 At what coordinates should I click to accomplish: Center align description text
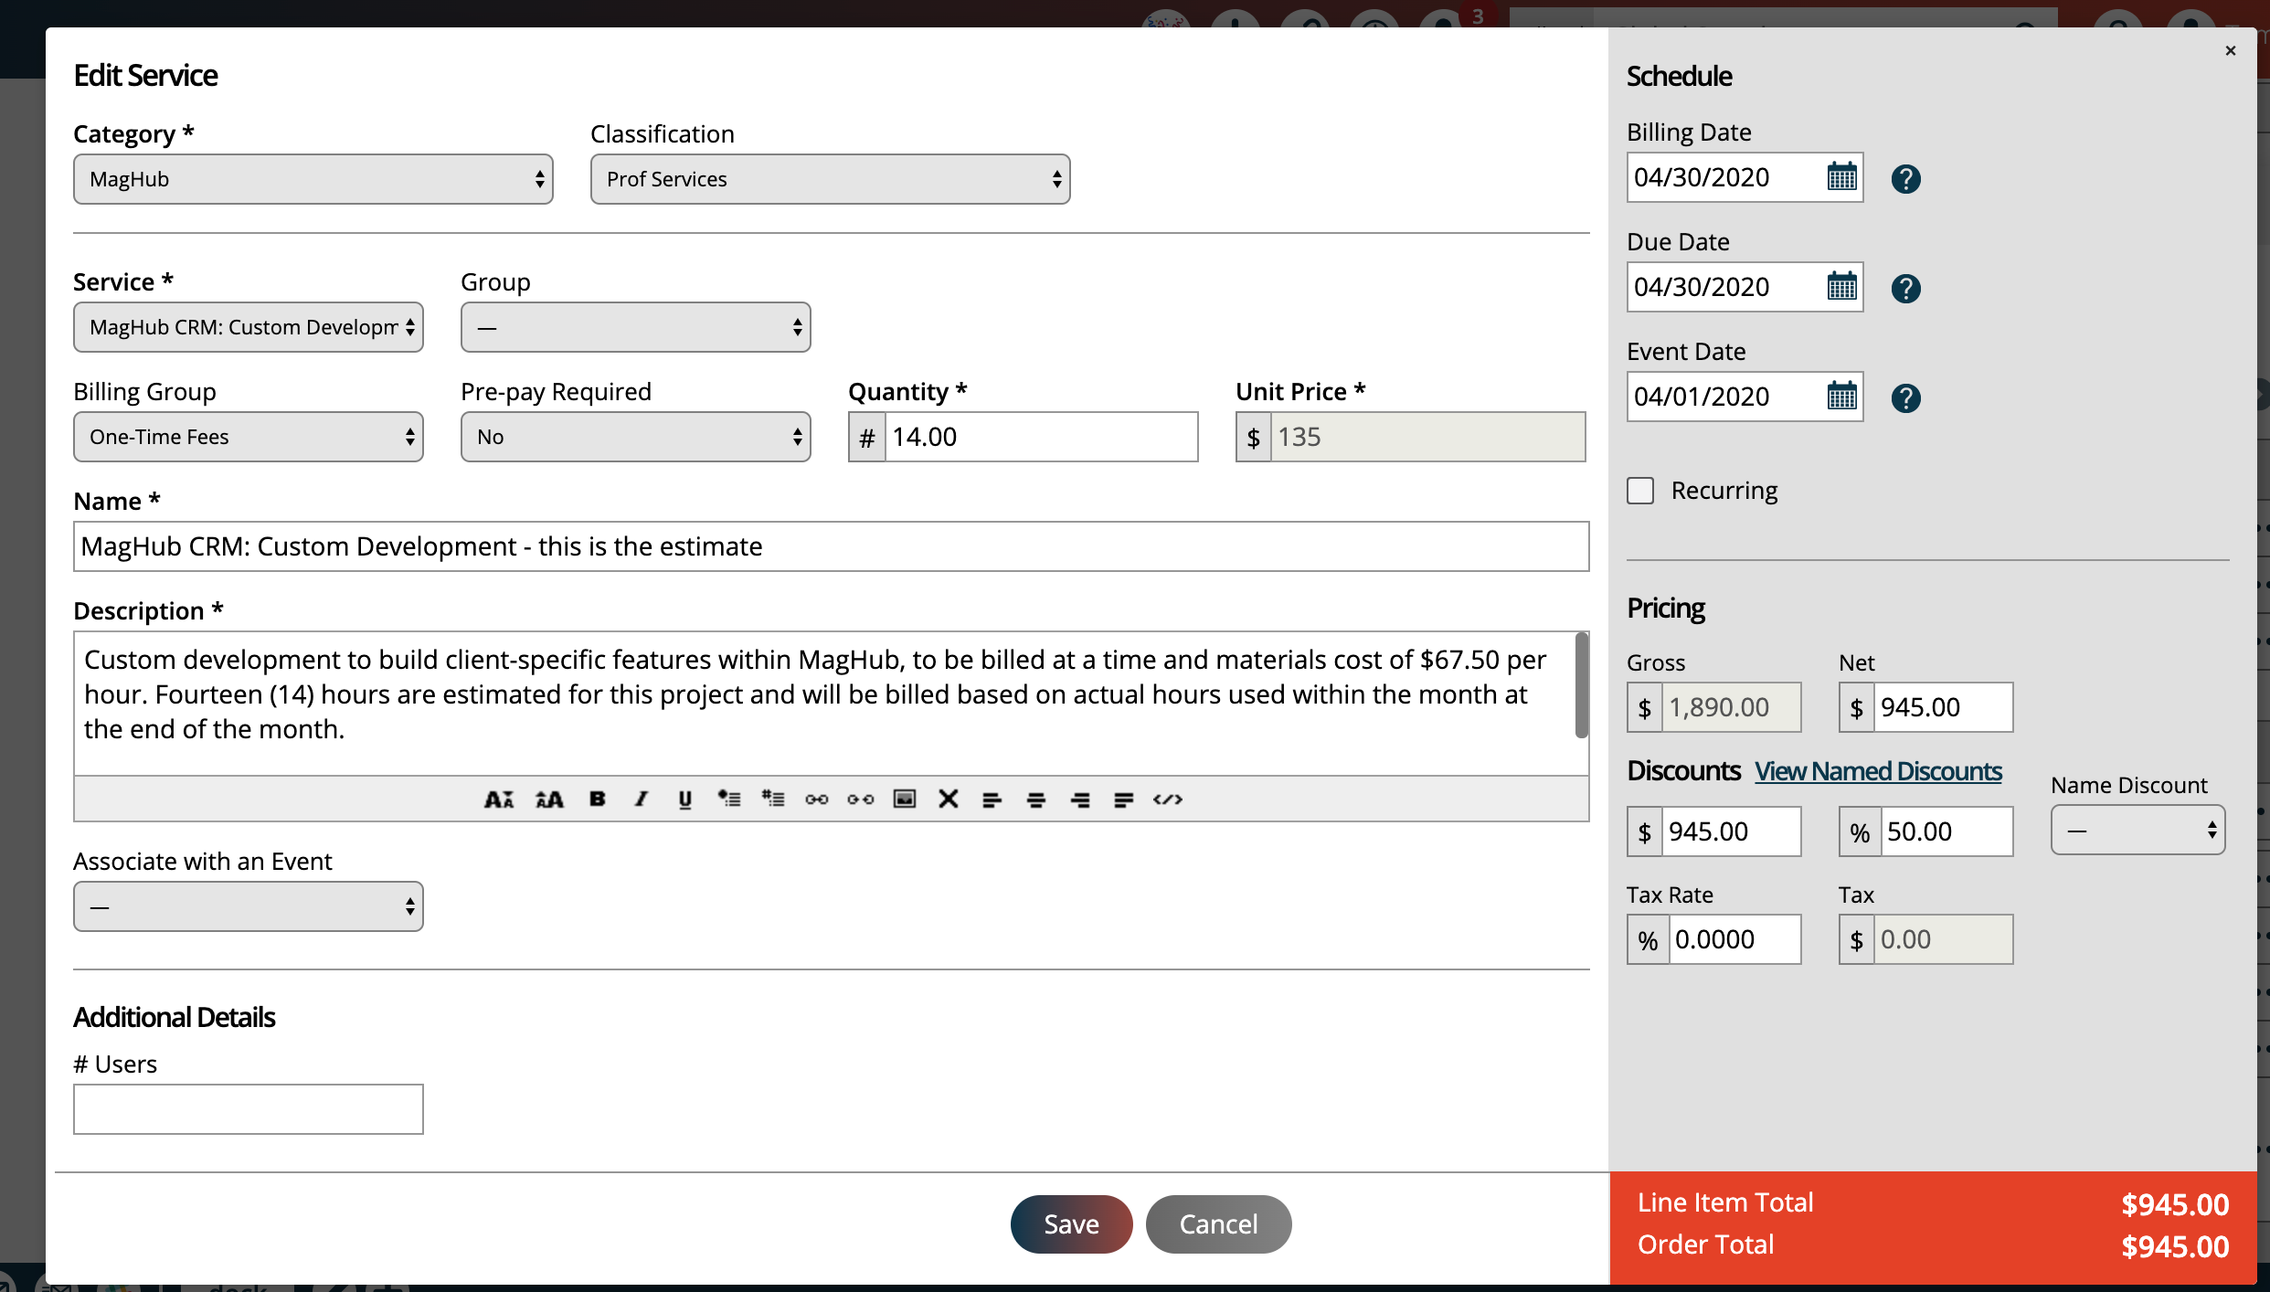click(x=1036, y=800)
